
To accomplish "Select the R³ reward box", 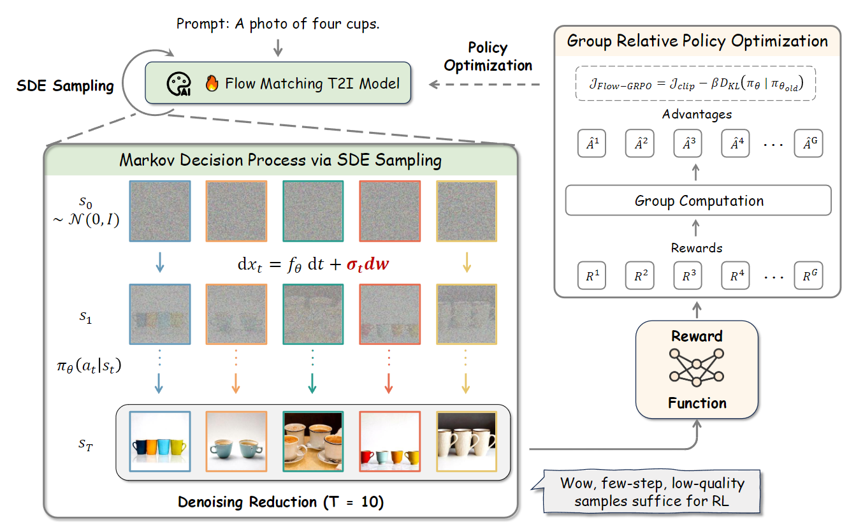I will (687, 275).
